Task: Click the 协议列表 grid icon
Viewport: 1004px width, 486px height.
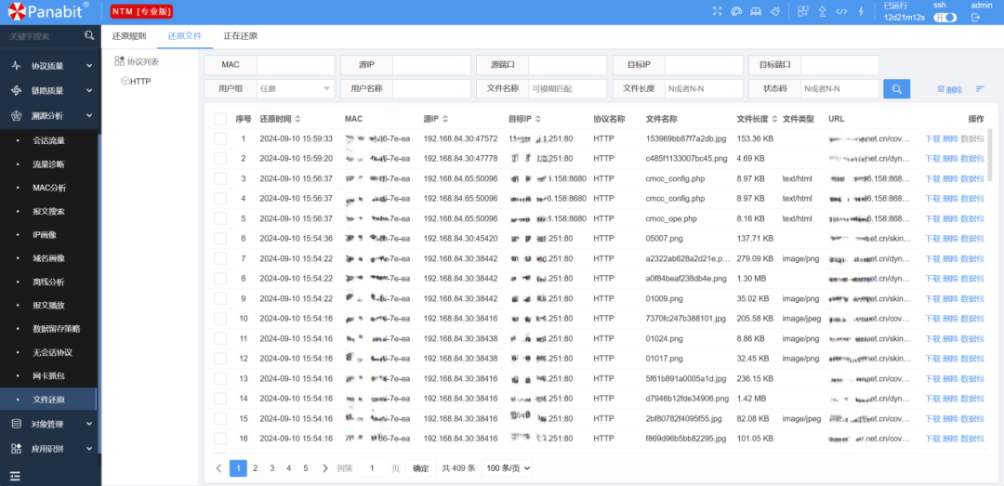Action: tap(120, 60)
